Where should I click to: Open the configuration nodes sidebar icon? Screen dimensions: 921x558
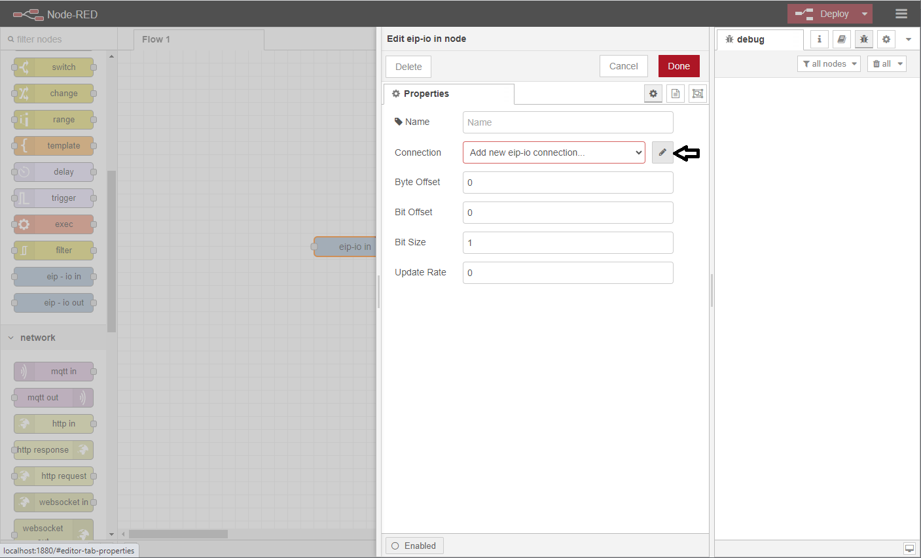(886, 39)
